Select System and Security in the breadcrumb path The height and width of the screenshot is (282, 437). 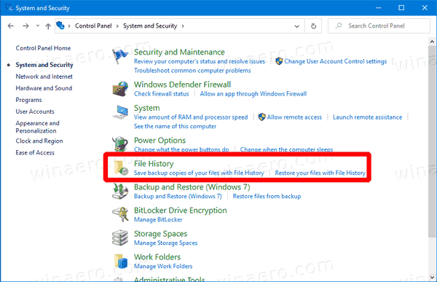(150, 26)
